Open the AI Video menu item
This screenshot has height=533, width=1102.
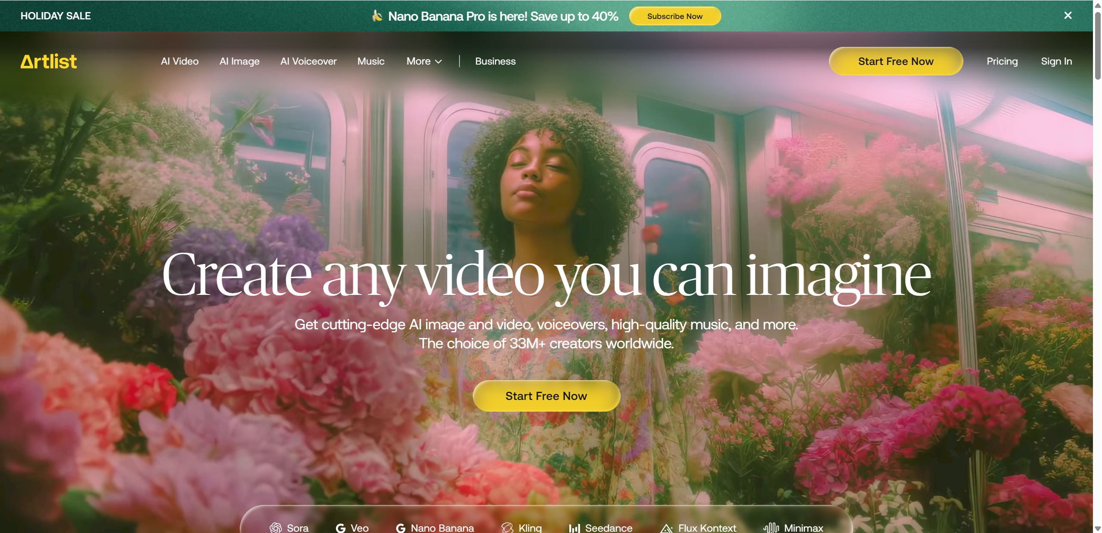click(x=180, y=61)
